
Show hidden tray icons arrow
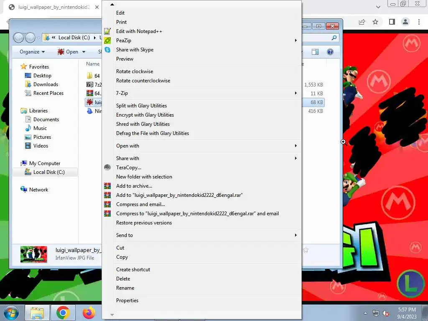click(x=365, y=313)
